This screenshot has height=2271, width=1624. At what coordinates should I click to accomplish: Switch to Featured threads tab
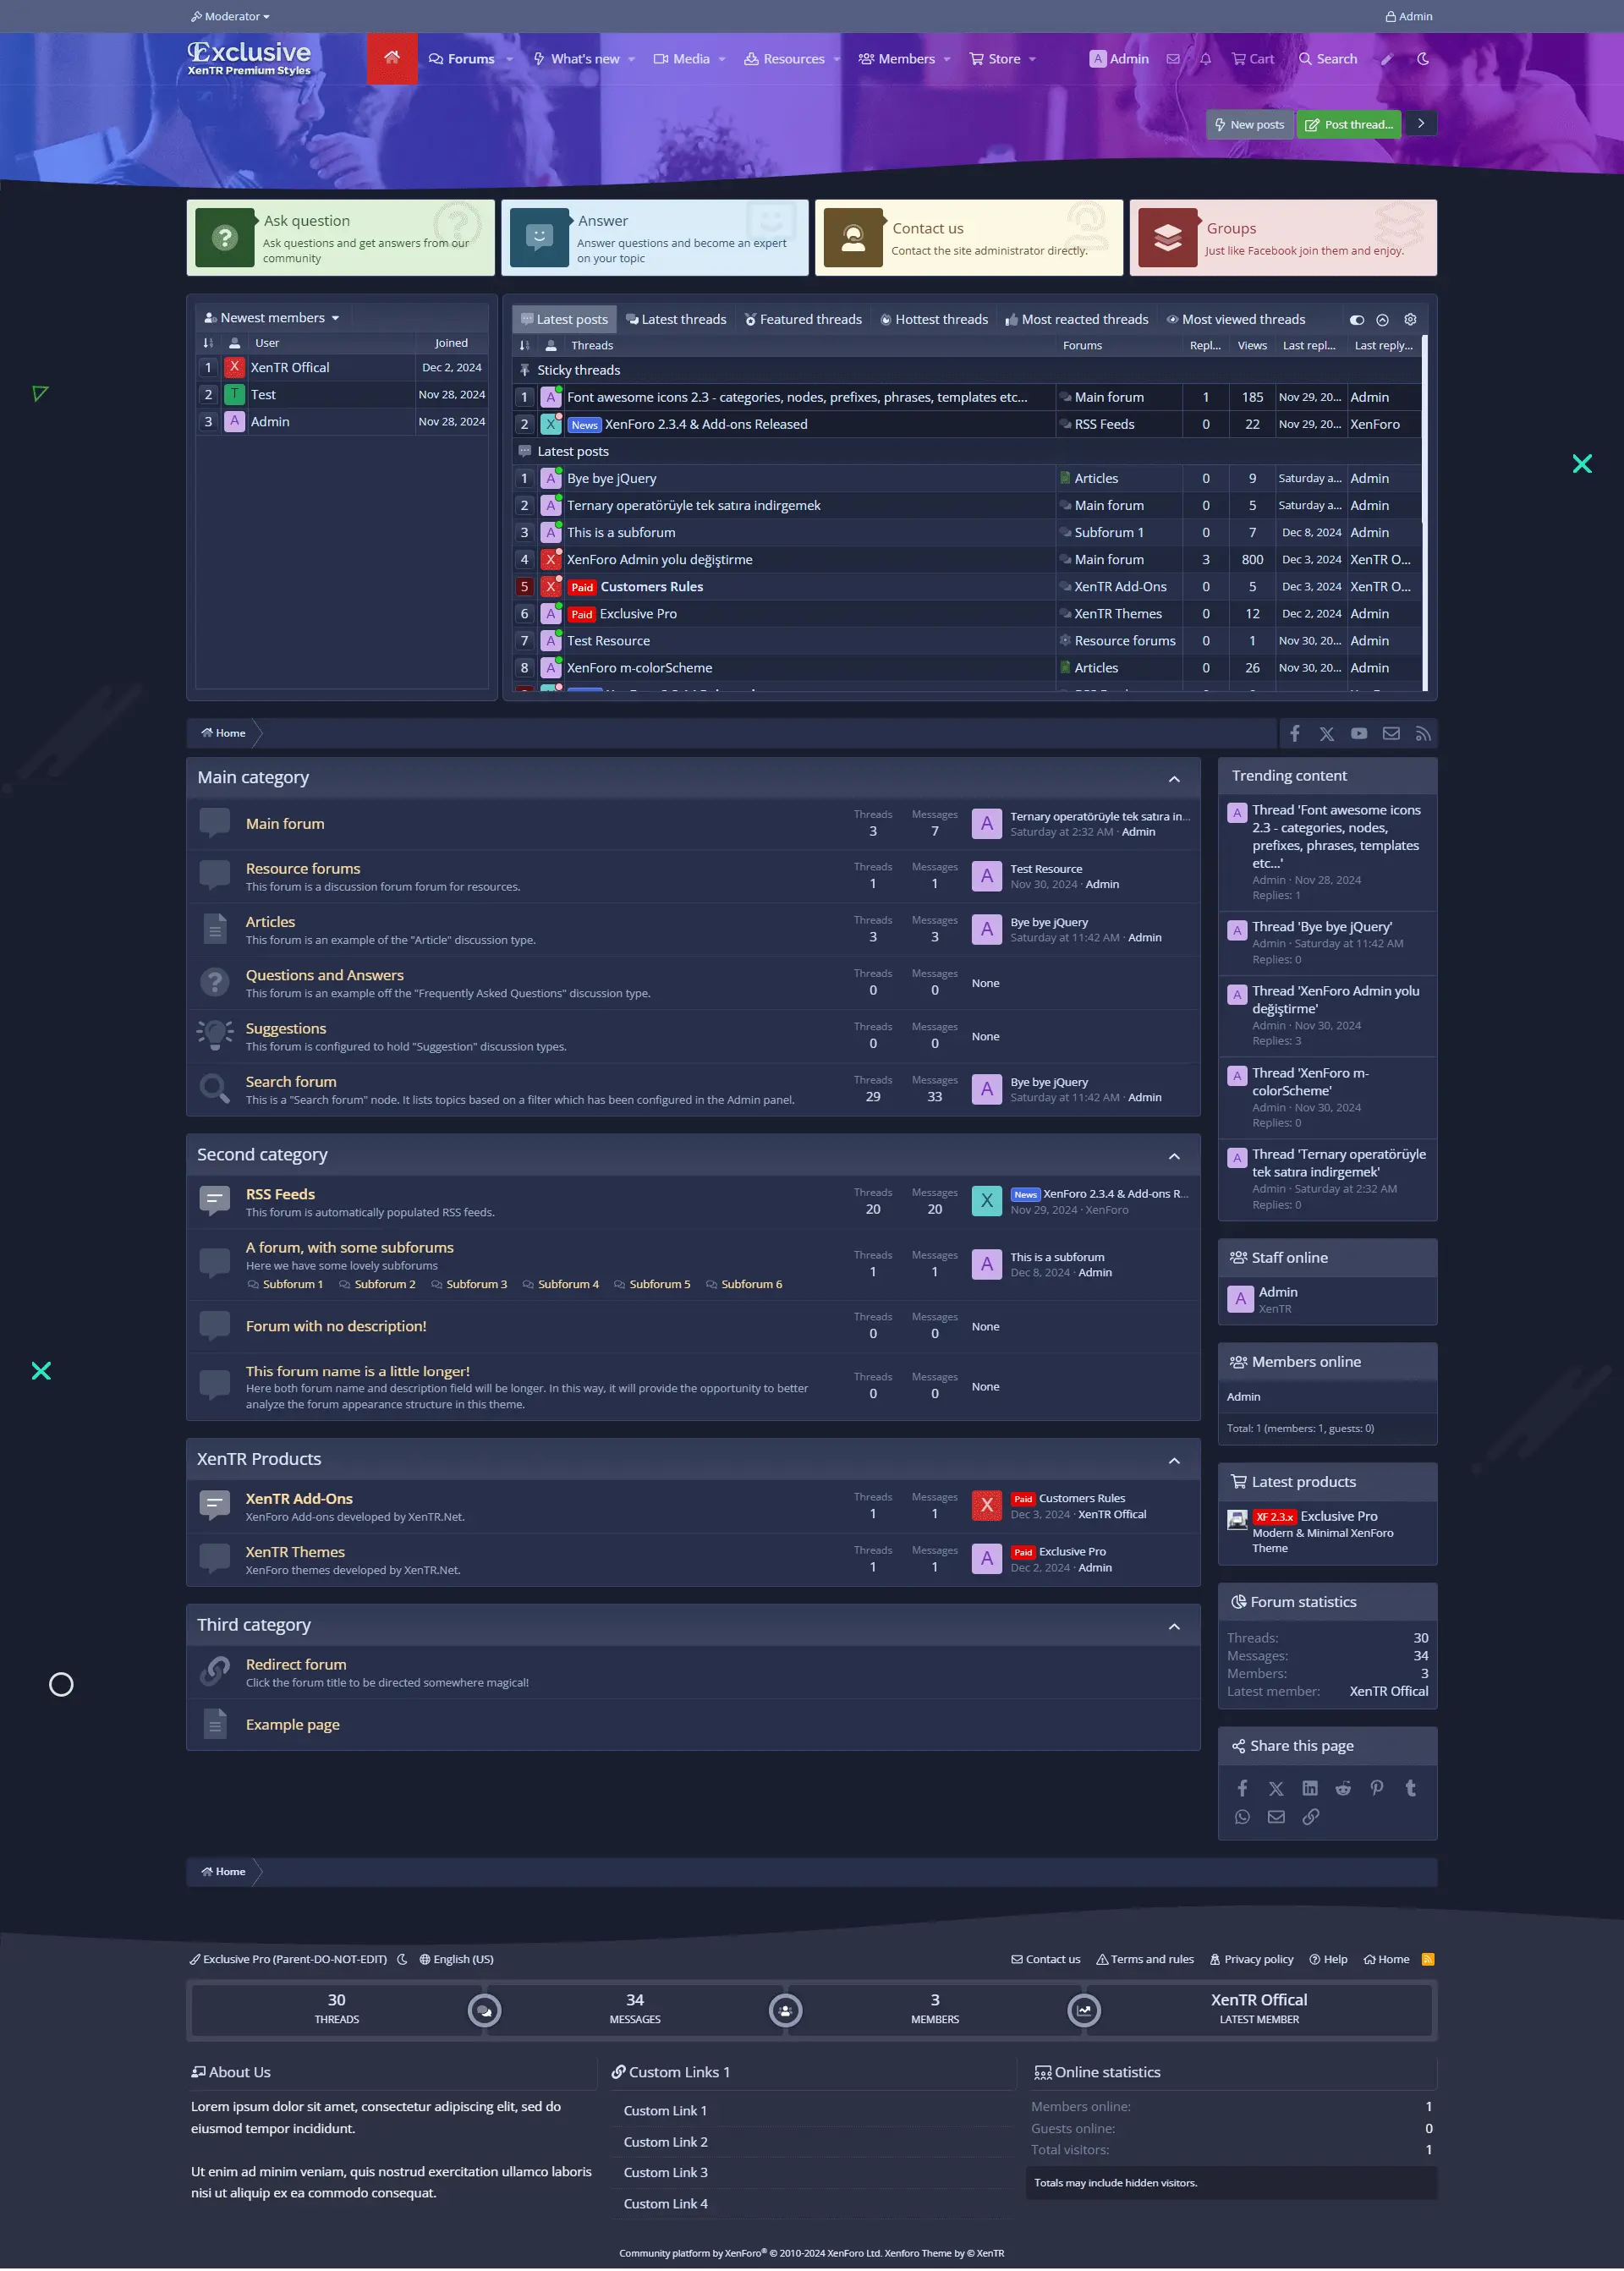pos(803,319)
